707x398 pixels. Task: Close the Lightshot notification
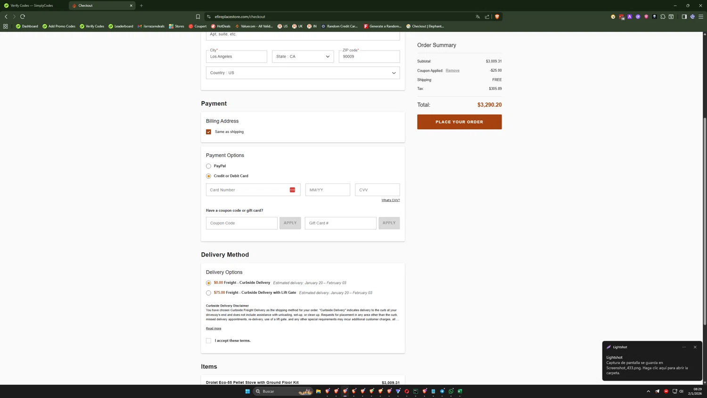[695, 347]
